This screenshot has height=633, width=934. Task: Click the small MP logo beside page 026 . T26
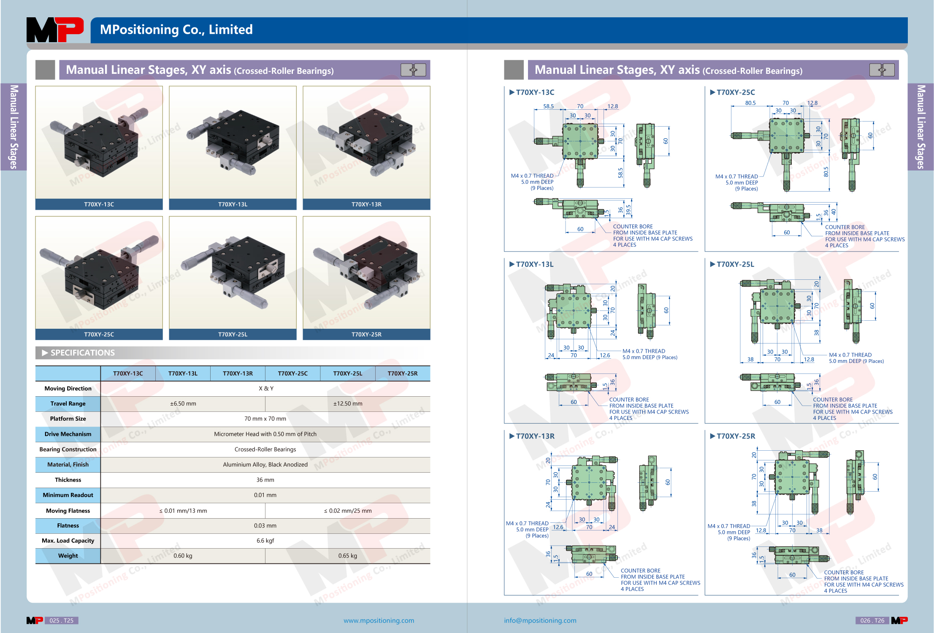click(x=899, y=620)
